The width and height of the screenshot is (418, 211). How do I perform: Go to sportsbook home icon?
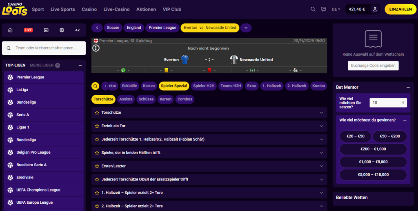pyautogui.click(x=10, y=30)
